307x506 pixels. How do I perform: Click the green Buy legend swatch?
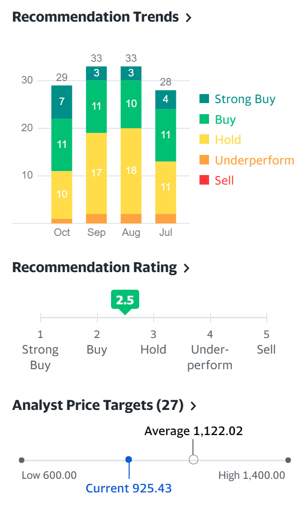coord(204,120)
